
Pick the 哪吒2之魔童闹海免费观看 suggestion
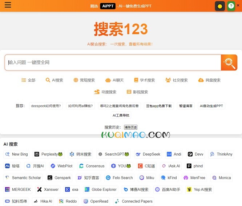pos(119,106)
